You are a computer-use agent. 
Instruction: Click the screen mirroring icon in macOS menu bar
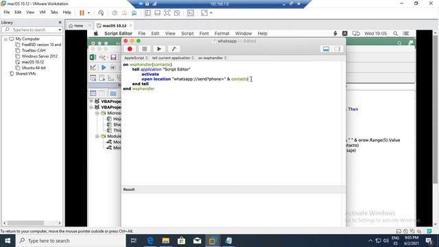356,34
